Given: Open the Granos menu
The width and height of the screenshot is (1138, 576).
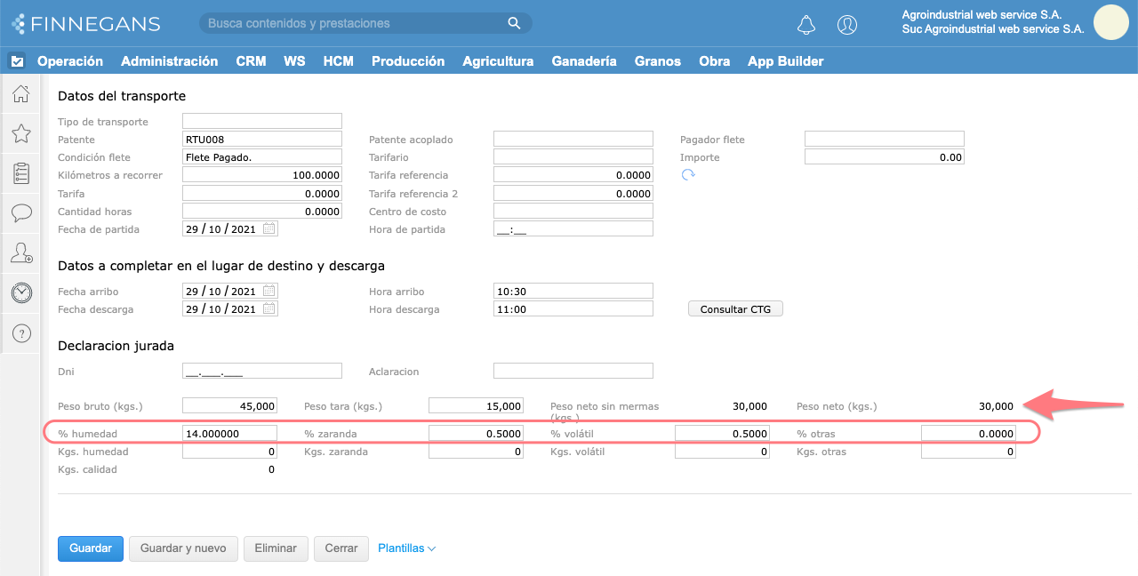Looking at the screenshot, I should [x=657, y=61].
